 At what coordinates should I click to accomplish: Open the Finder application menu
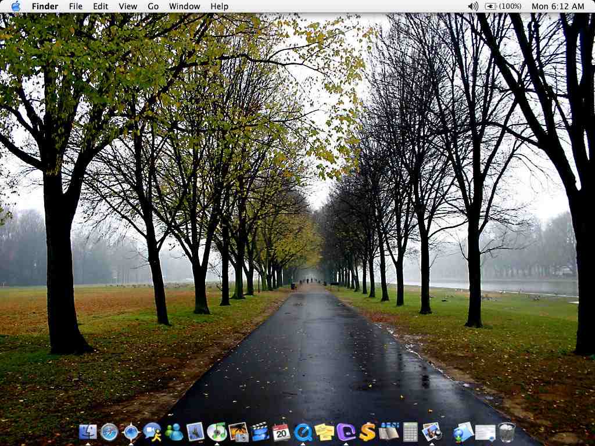pyautogui.click(x=45, y=6)
